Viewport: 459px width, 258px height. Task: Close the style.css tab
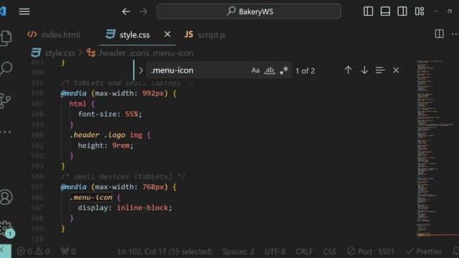click(x=167, y=34)
